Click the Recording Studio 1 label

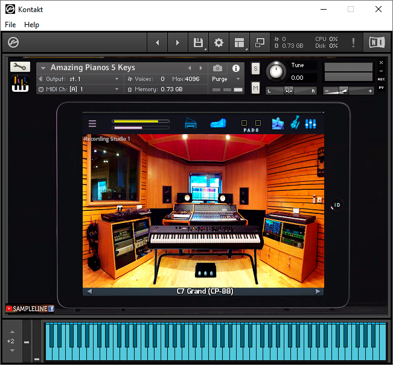tap(107, 139)
